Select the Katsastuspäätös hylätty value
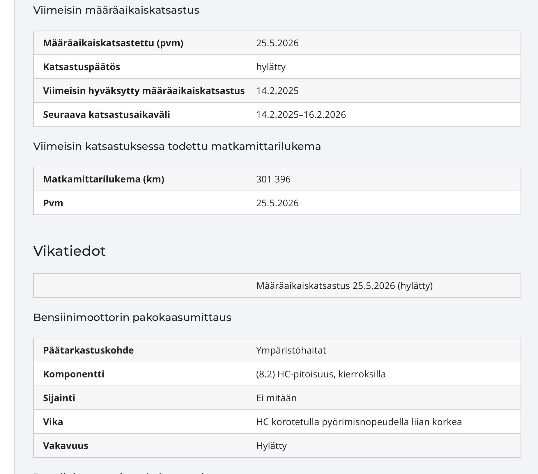538x474 pixels. [x=271, y=67]
